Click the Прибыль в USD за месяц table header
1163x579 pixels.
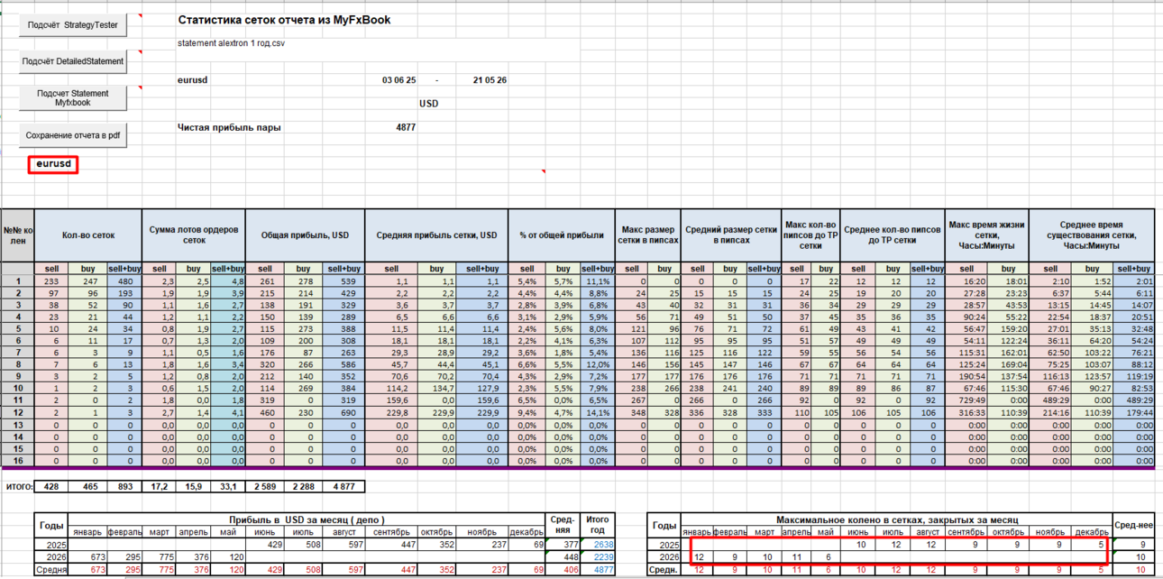(x=308, y=519)
